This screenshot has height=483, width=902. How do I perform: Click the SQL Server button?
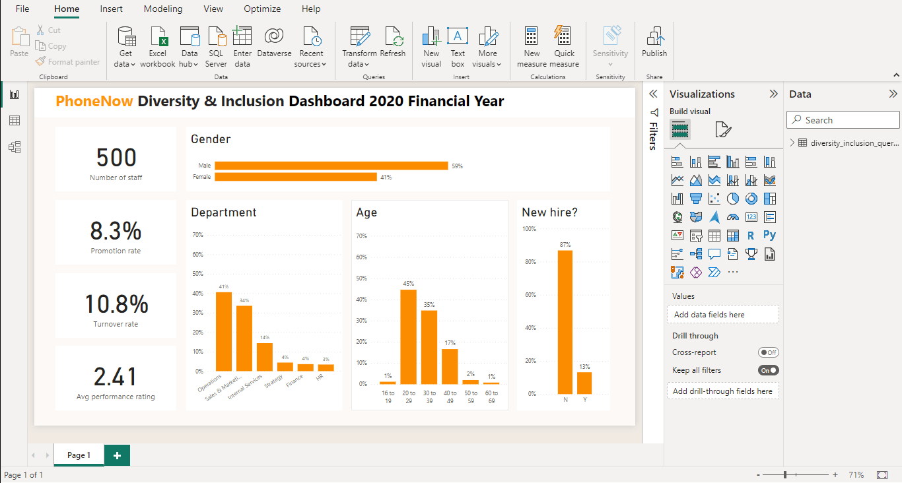[216, 47]
